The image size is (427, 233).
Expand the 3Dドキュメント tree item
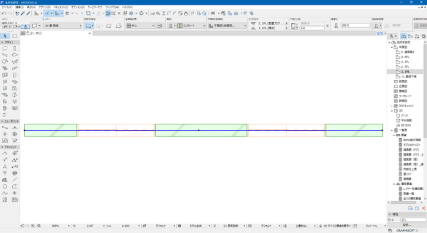click(x=392, y=106)
